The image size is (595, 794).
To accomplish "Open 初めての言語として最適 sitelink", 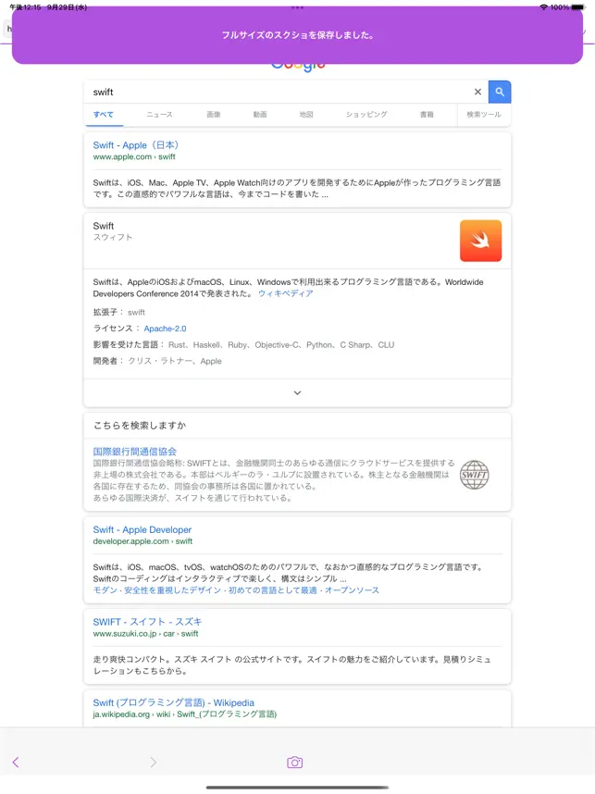I will coord(272,590).
